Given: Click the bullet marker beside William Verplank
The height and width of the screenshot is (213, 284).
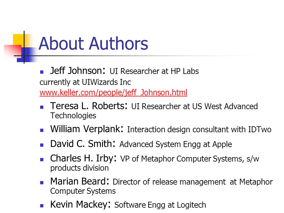Looking at the screenshot, I should (42, 130).
